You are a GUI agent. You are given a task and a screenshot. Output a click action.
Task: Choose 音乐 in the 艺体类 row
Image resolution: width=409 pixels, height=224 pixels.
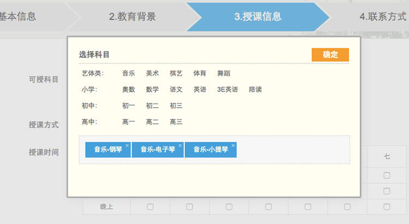(x=129, y=73)
